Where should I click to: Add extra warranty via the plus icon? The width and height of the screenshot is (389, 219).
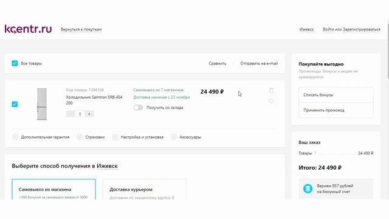tap(15, 137)
